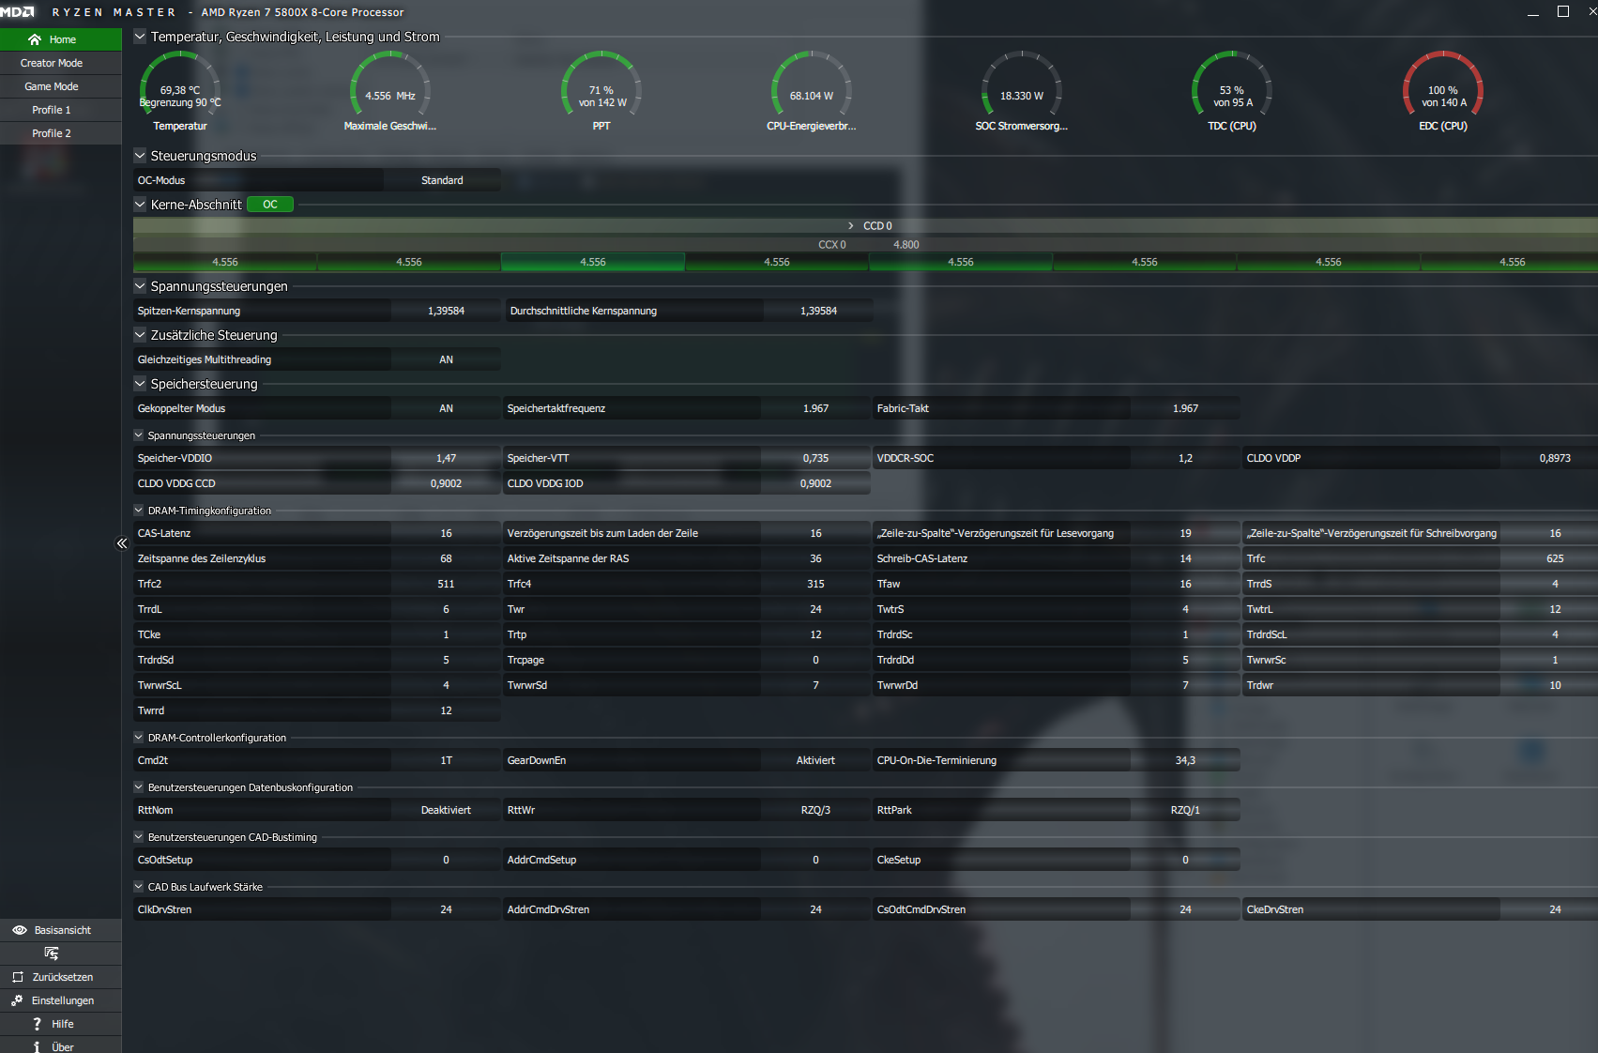Image resolution: width=1598 pixels, height=1053 pixels.
Task: Click the Zurücksetzen reset icon
Action: click(x=18, y=977)
